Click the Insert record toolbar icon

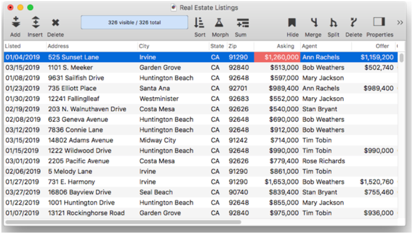[36, 23]
